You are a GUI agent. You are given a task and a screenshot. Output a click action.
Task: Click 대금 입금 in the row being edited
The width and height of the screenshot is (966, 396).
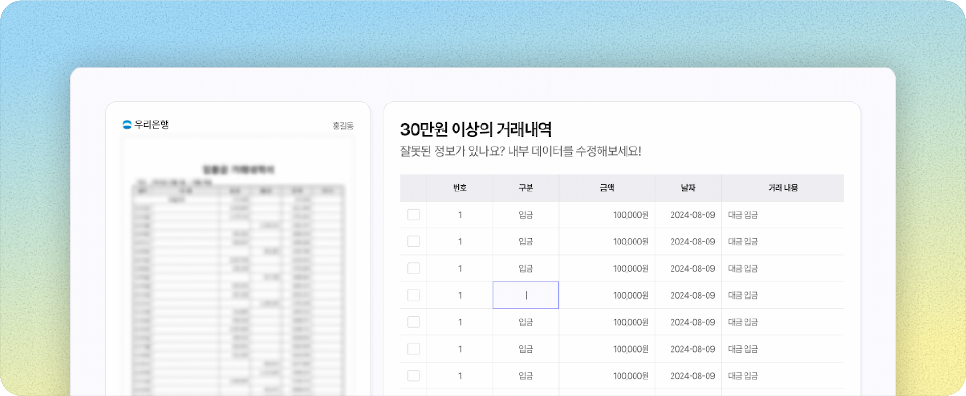(x=743, y=295)
